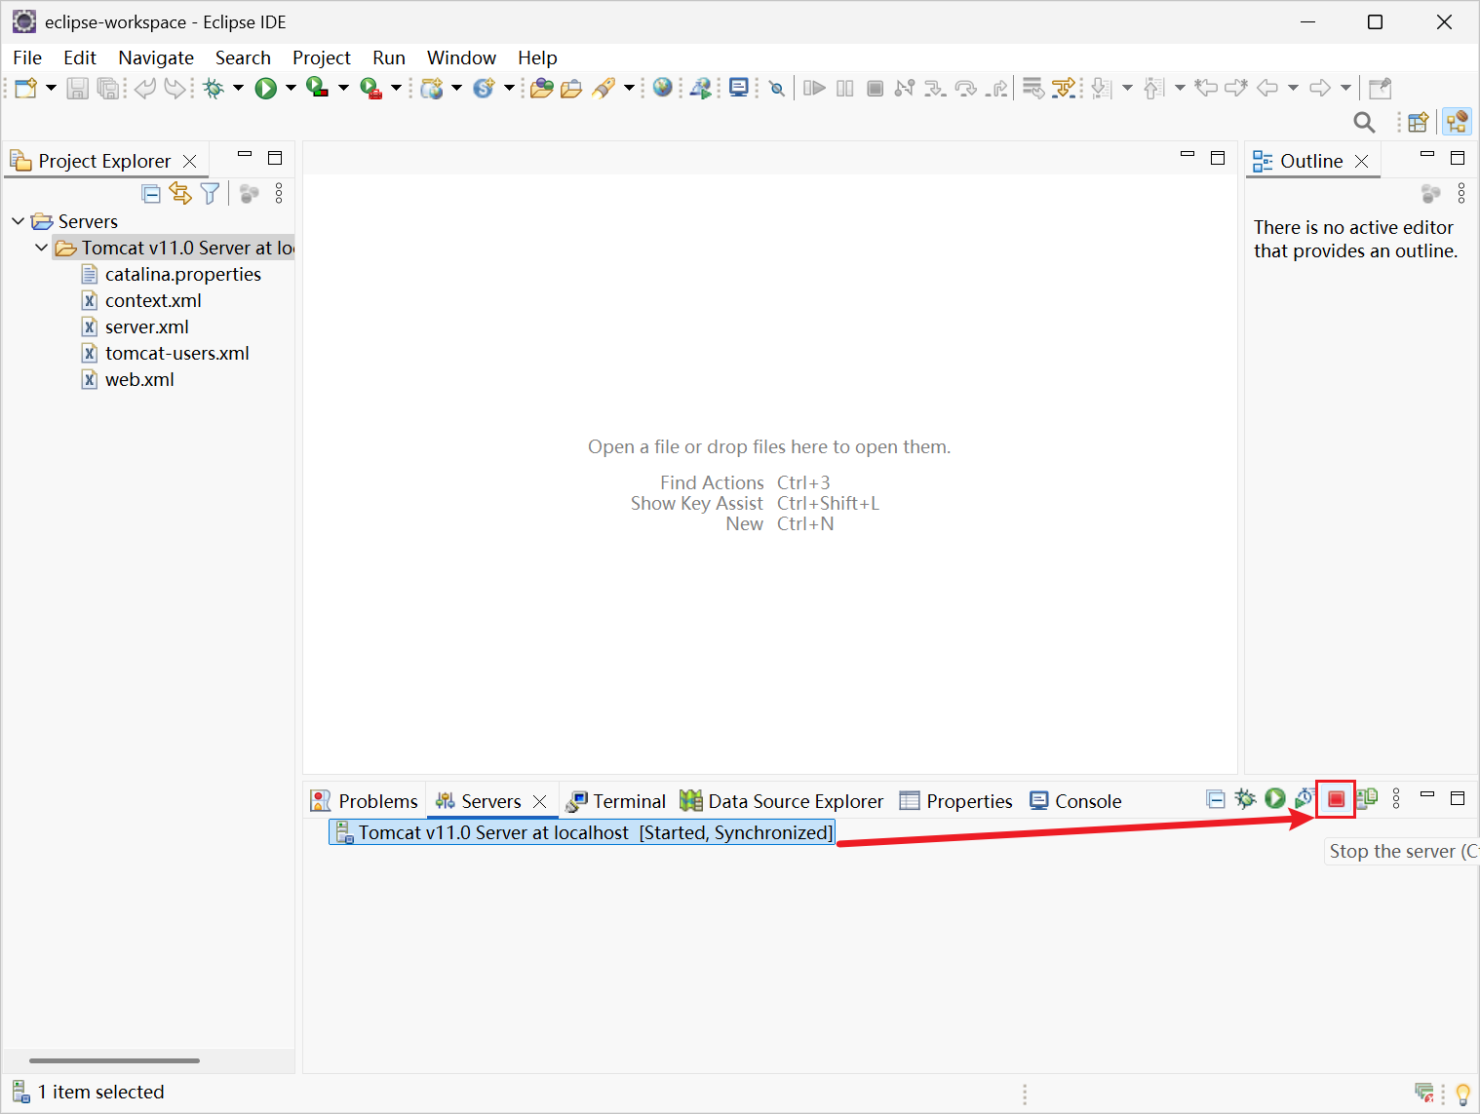Click the filter funnel in Project Explorer
The image size is (1480, 1114).
pos(210,194)
